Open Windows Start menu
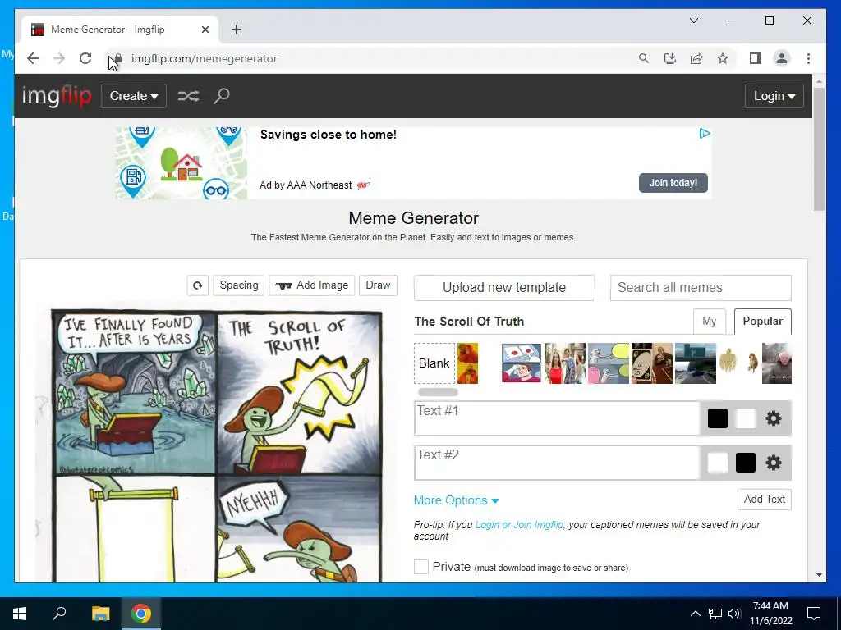 point(20,614)
